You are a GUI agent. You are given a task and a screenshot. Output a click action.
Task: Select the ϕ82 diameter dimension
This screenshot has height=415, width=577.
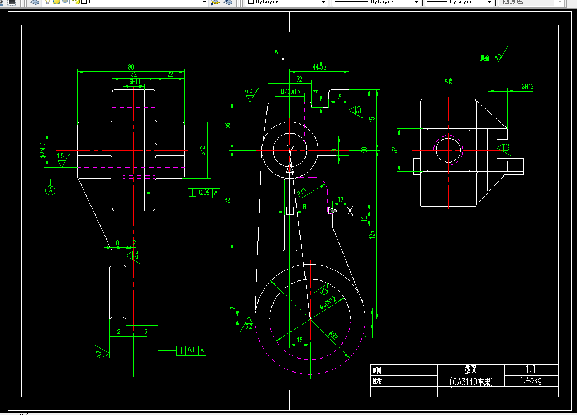click(333, 335)
